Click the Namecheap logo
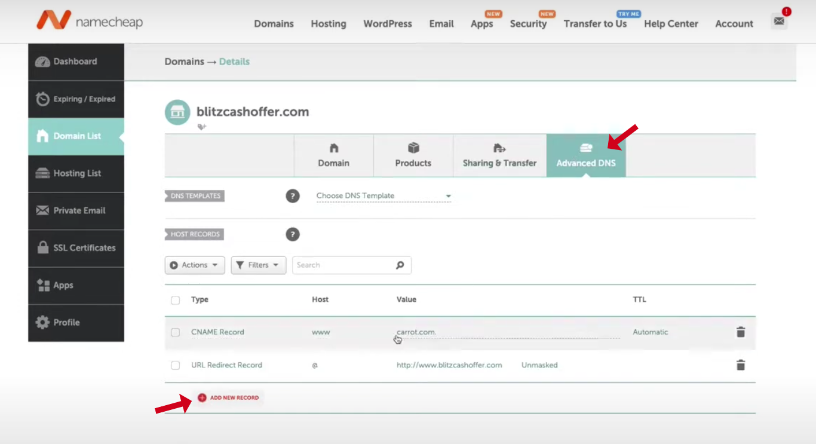Viewport: 816px width, 444px height. pyautogui.click(x=89, y=21)
